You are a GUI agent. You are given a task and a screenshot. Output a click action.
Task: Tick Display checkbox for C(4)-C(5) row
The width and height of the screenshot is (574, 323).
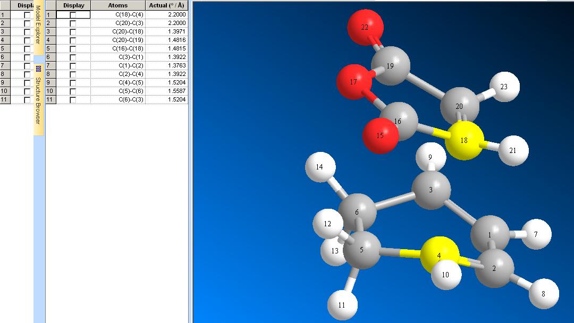click(x=73, y=83)
